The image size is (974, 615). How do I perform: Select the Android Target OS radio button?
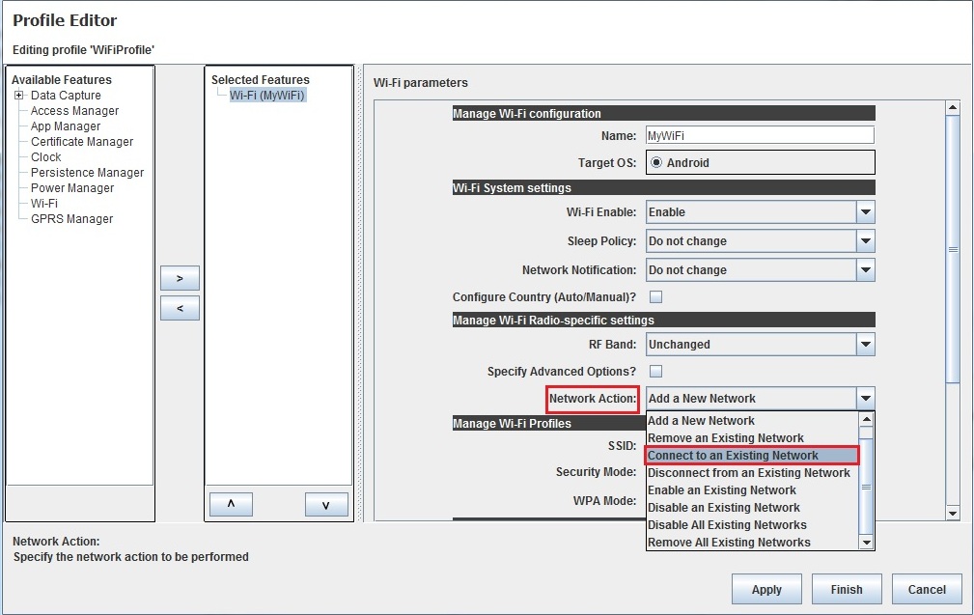point(656,163)
